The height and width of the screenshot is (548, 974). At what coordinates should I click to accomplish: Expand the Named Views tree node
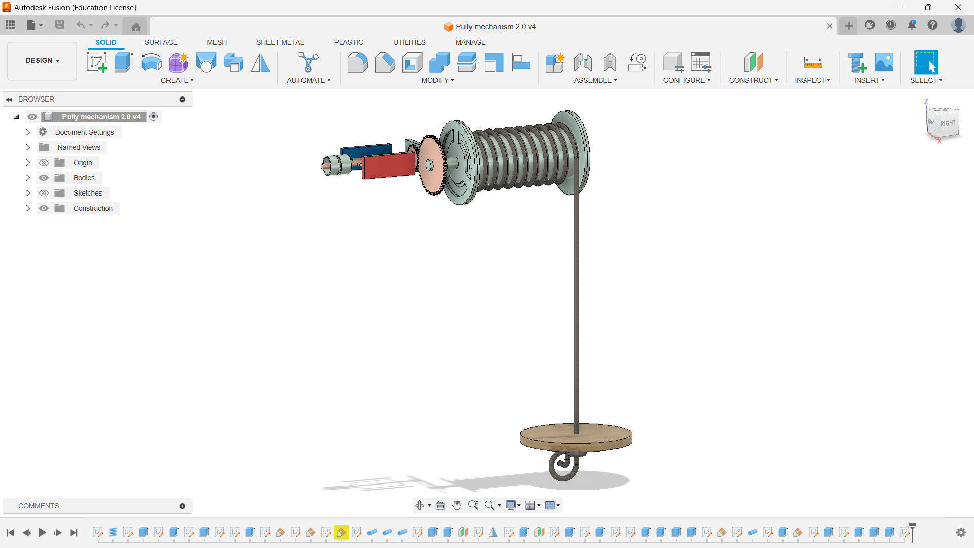[x=28, y=147]
